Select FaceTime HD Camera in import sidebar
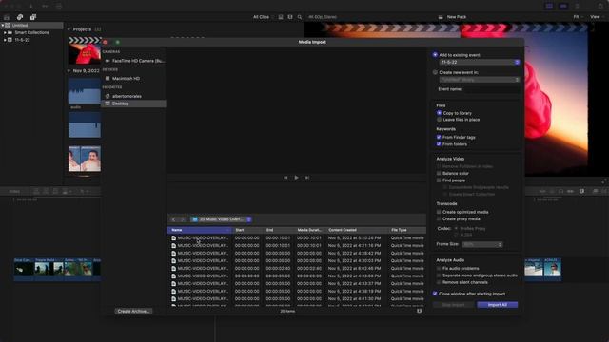Image resolution: width=609 pixels, height=342 pixels. tap(134, 61)
